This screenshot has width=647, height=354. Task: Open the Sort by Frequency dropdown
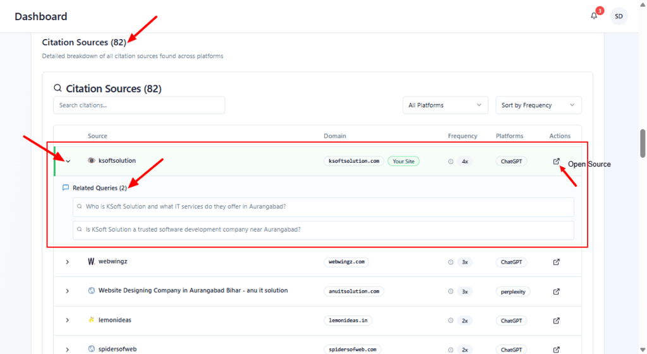538,105
